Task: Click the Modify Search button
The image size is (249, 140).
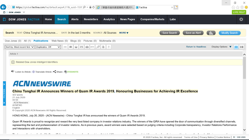Action: pyautogui.click(x=229, y=33)
